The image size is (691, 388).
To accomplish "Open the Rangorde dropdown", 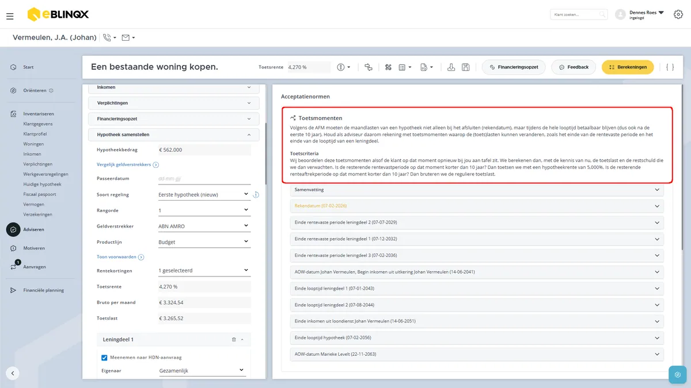I will tap(204, 210).
